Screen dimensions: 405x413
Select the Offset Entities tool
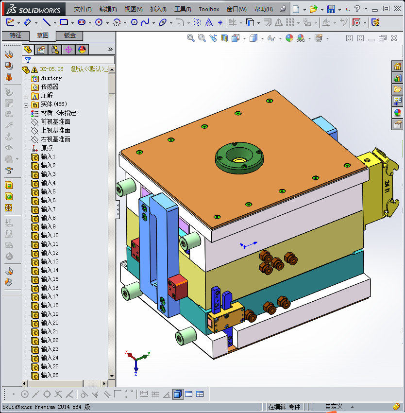click(x=268, y=22)
